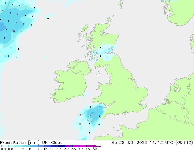Viewport: 194px width, 150px height.
Task: Select the 5–10 mm legend color box
Action: pos(33,146)
